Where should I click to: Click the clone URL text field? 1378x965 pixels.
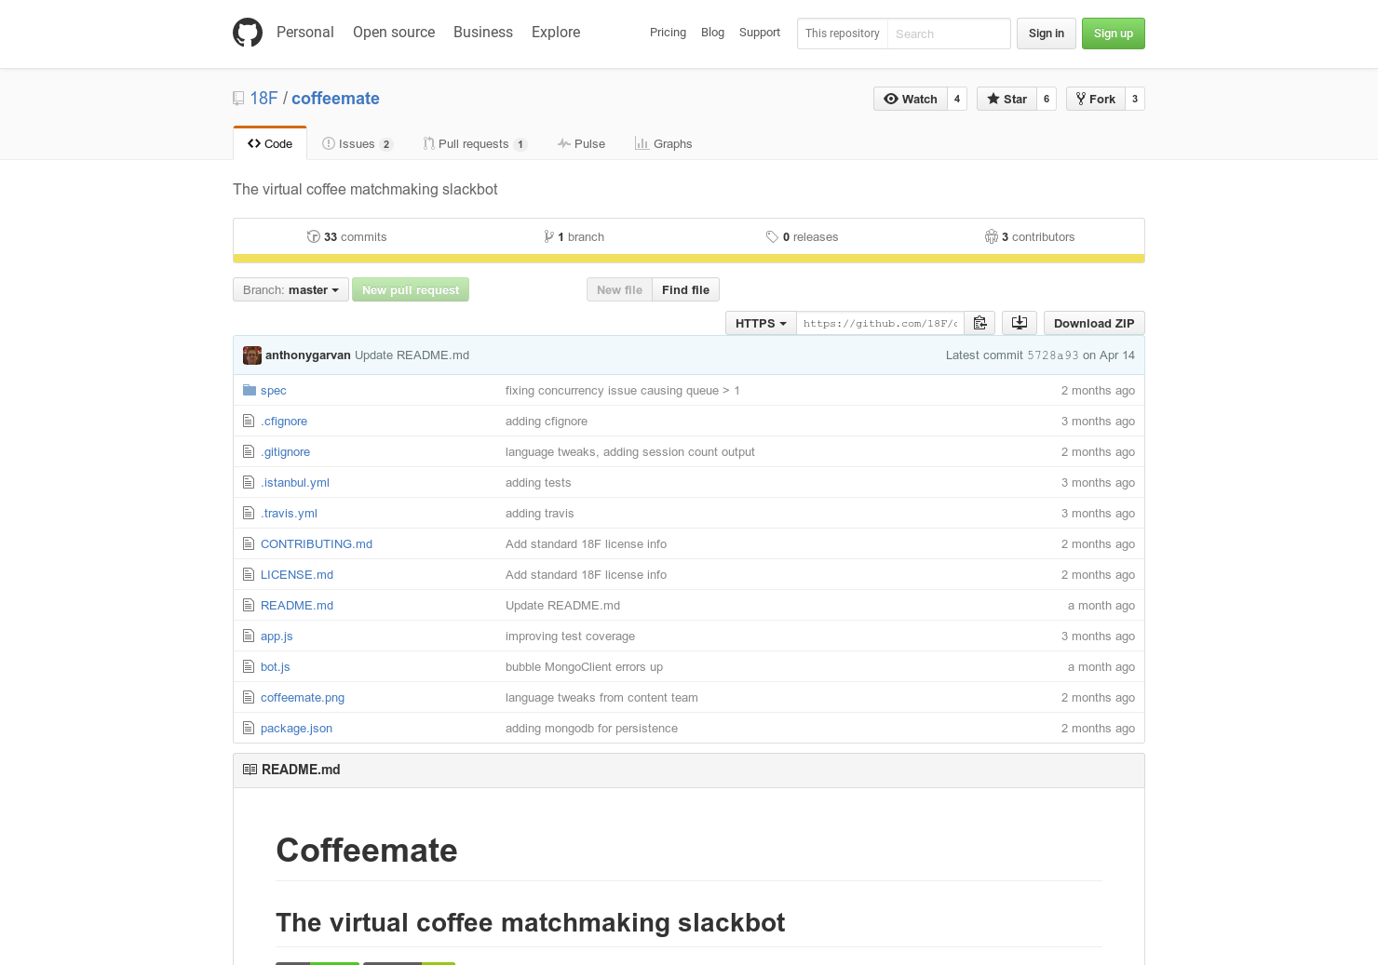(880, 323)
